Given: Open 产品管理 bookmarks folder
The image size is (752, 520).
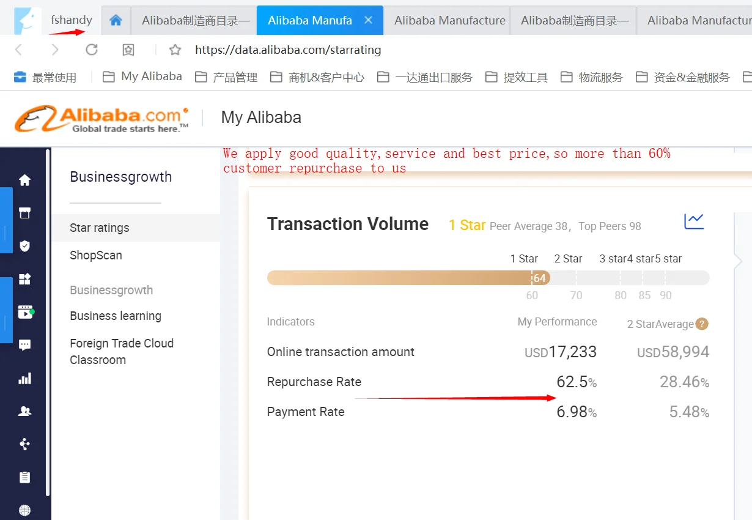Looking at the screenshot, I should tap(226, 77).
